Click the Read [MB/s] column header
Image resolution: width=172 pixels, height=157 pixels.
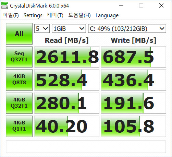tap(67, 40)
